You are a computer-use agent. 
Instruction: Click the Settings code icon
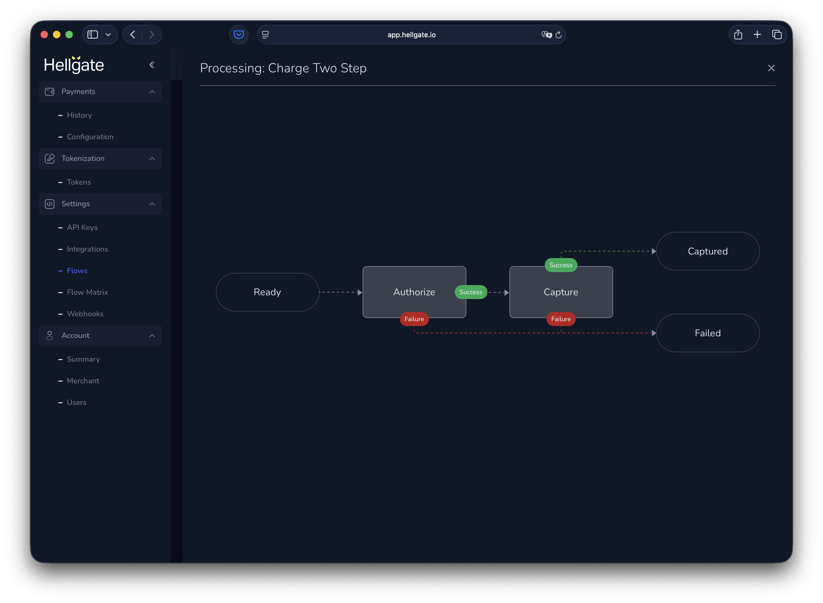(x=50, y=204)
